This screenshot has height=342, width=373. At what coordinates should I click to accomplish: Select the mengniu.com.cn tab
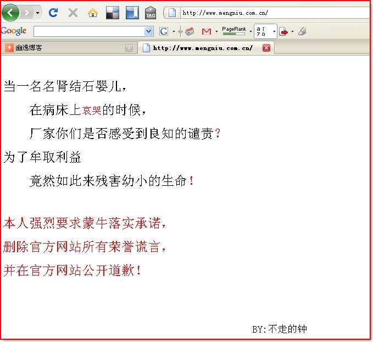[206, 48]
